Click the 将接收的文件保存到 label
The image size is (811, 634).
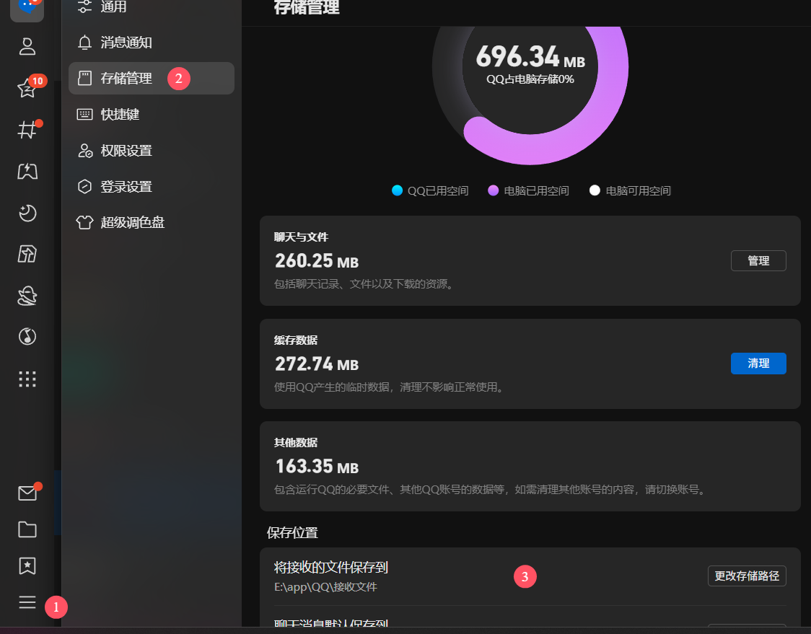(331, 568)
